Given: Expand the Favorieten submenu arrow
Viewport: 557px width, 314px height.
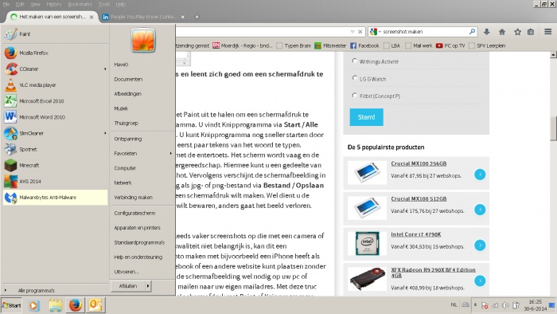Looking at the screenshot, I should (x=171, y=154).
